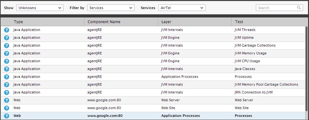Click Java Application type in JVM Uptime row
The image size is (309, 120).
[x=27, y=37]
